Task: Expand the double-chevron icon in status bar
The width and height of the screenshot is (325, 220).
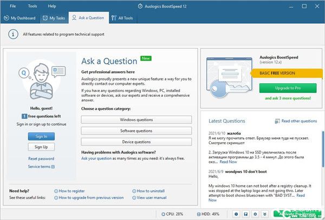Action: pos(265,214)
